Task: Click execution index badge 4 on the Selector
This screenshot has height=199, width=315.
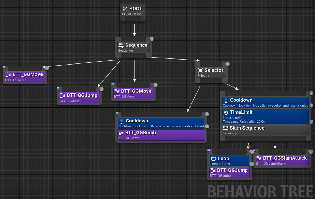Action: [228, 64]
